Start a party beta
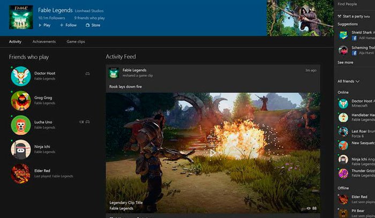 pyautogui.click(x=356, y=16)
